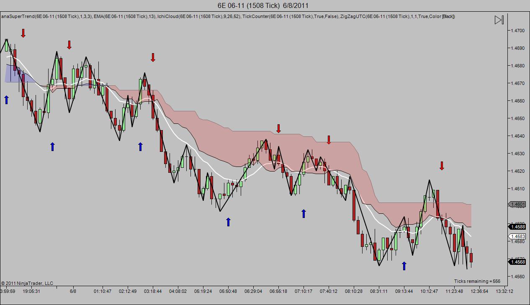
Task: Click the 1.4700 price axis label
Action: click(x=518, y=31)
